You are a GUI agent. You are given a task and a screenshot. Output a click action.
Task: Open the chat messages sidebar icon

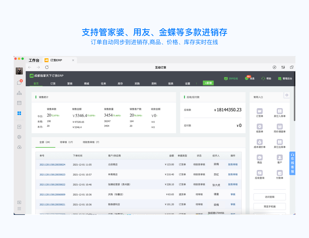pos(19,83)
